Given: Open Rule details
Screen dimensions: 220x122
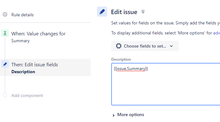Looking at the screenshot, I should 22,15.
